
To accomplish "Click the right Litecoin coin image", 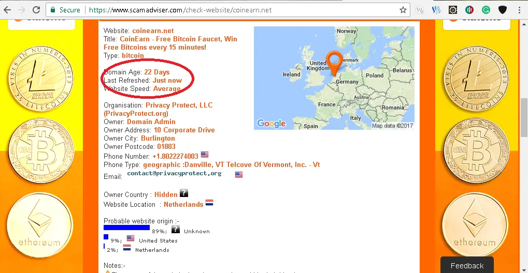I will 476,79.
